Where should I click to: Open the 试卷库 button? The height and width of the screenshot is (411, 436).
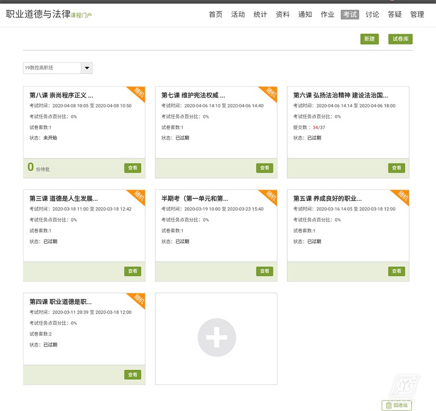click(x=400, y=39)
